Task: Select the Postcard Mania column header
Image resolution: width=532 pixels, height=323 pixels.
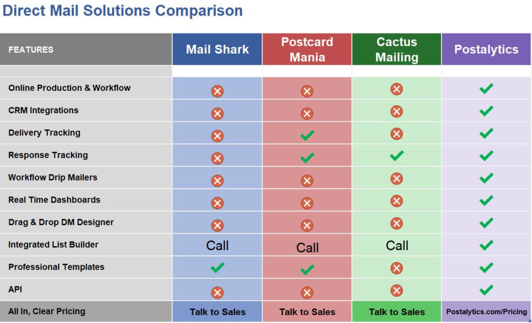Action: (307, 49)
